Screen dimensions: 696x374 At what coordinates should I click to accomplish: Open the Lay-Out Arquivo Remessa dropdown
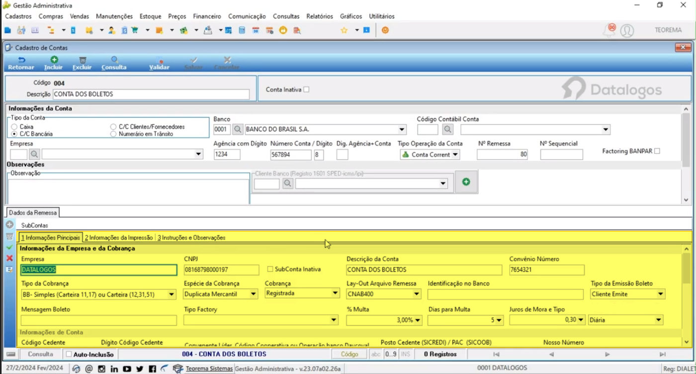click(417, 294)
